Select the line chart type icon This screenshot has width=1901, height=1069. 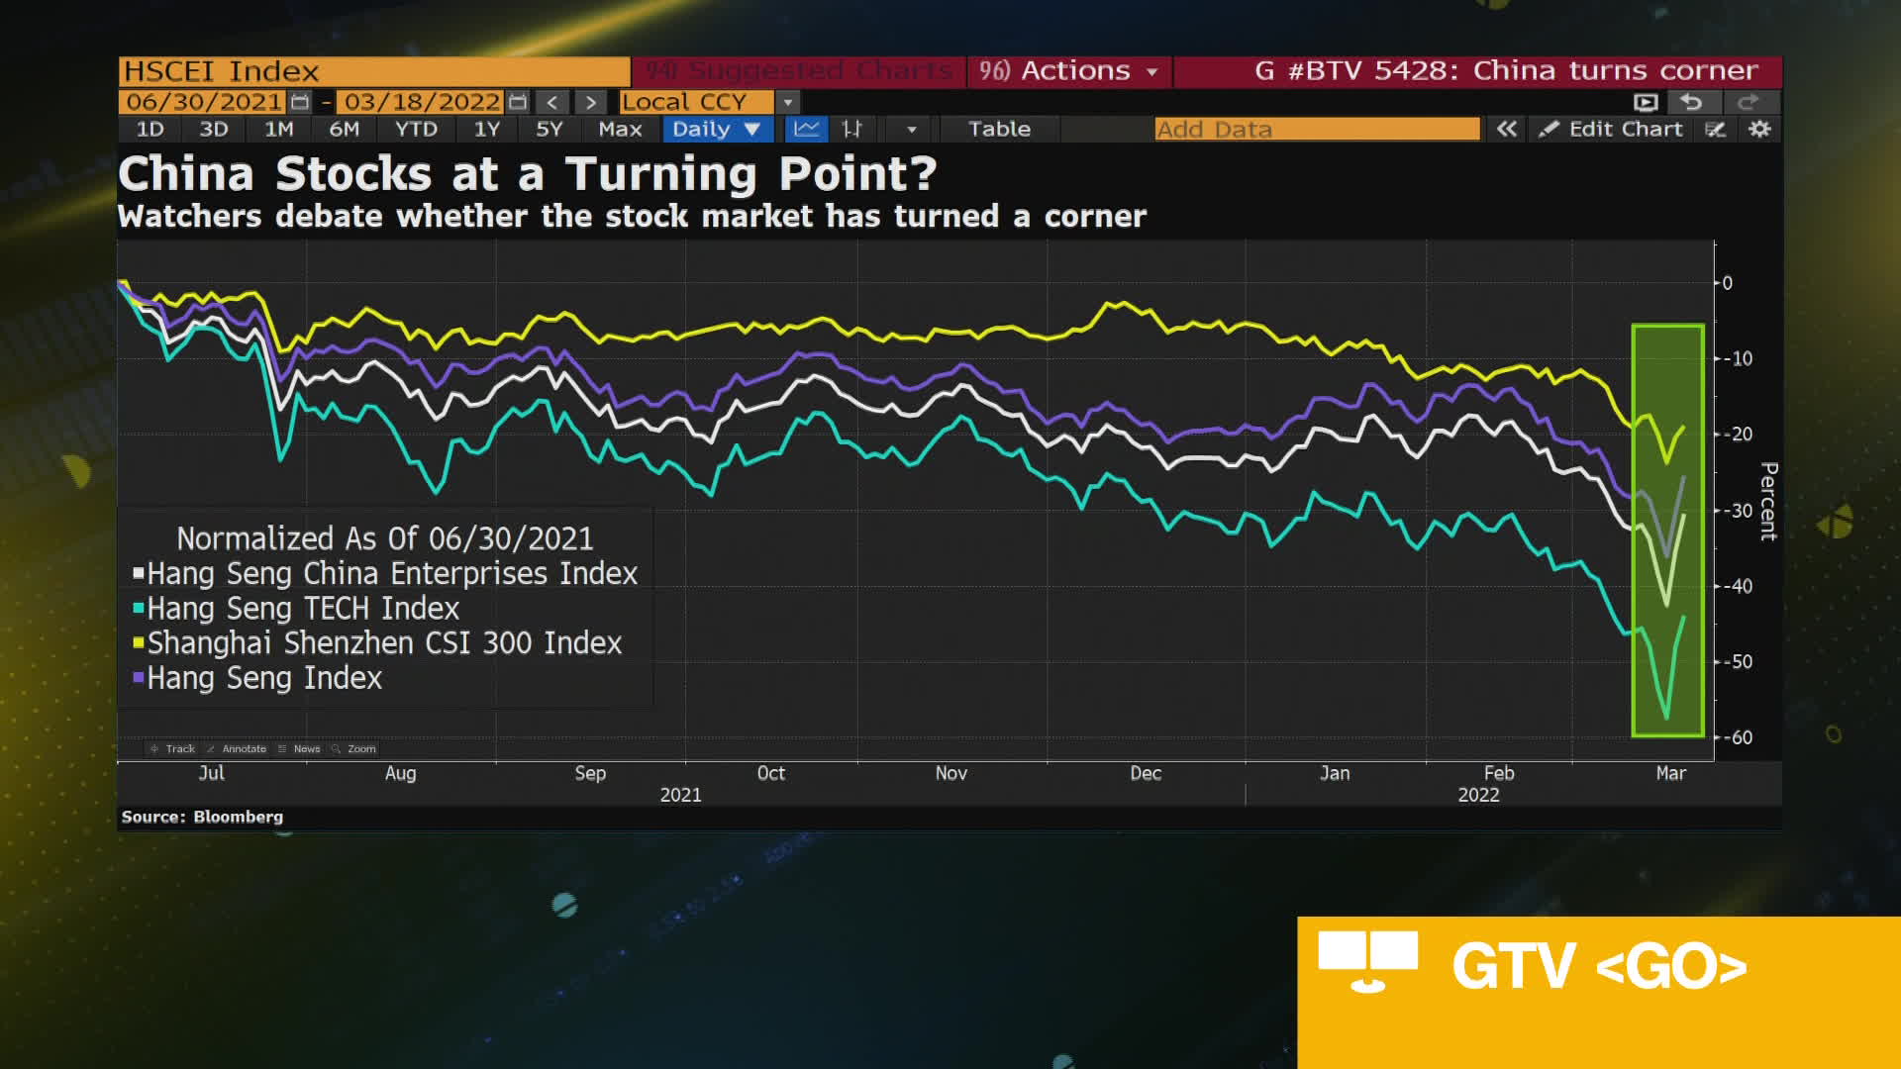(x=807, y=129)
